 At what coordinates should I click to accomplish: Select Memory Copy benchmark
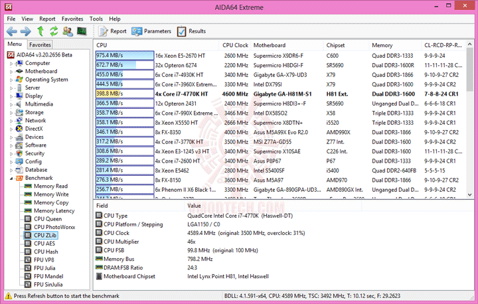pyautogui.click(x=51, y=202)
